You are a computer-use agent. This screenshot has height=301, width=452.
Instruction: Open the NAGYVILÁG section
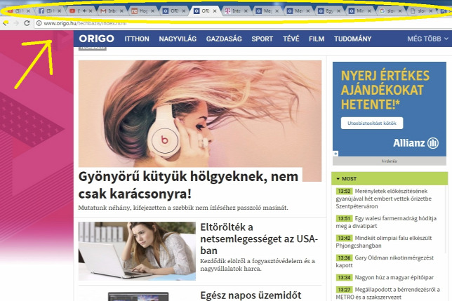(178, 39)
